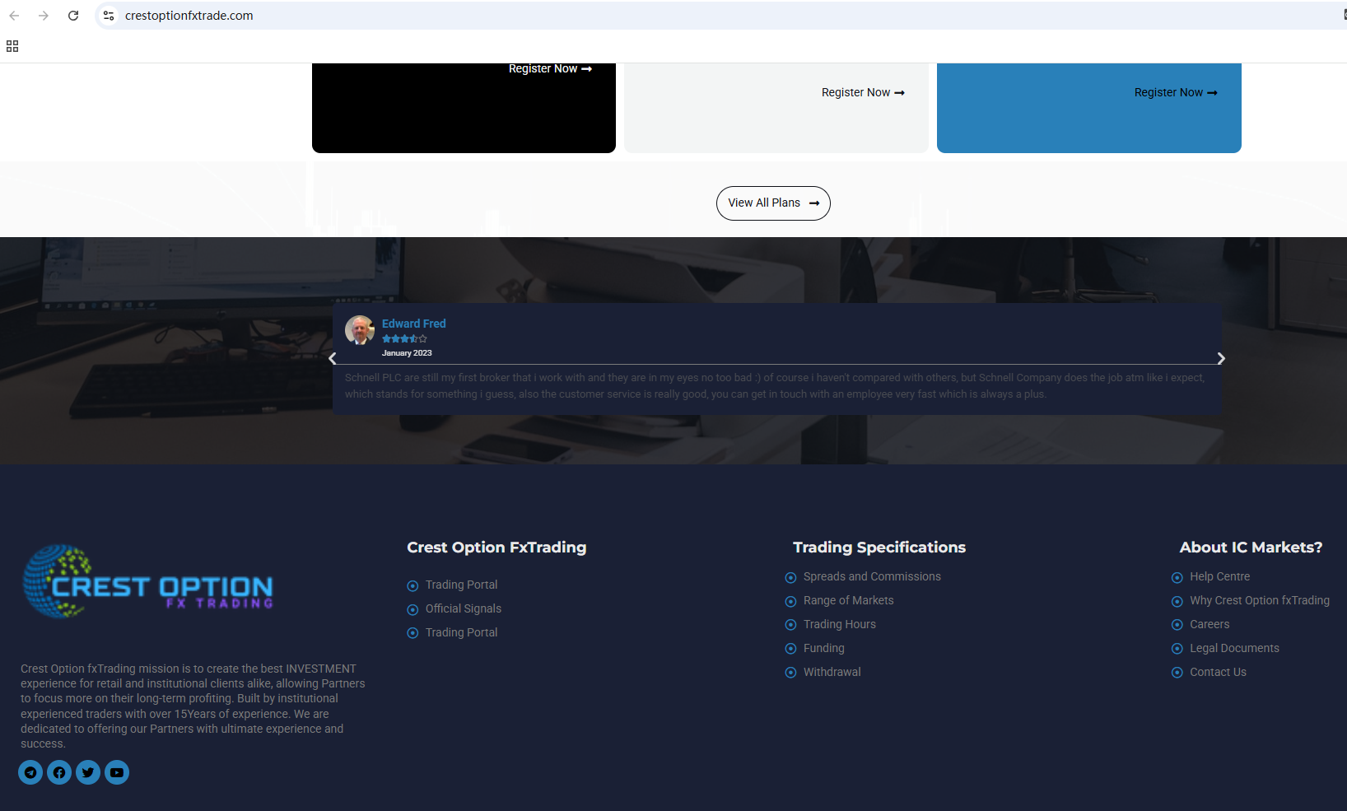Image resolution: width=1347 pixels, height=811 pixels.
Task: Click the Crest Option FxTrading footer heading
Action: tap(496, 548)
